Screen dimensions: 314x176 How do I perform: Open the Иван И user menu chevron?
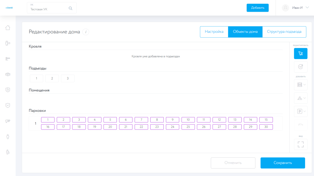307,8
